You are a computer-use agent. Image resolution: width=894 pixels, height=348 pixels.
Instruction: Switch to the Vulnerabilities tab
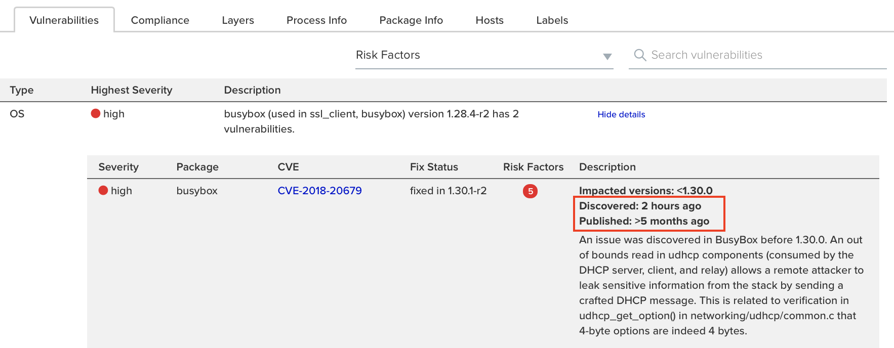click(64, 20)
